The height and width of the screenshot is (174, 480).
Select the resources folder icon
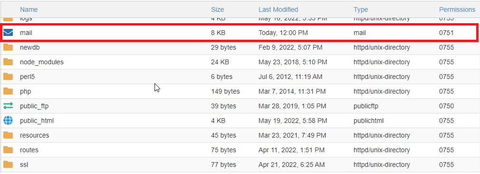pos(8,135)
